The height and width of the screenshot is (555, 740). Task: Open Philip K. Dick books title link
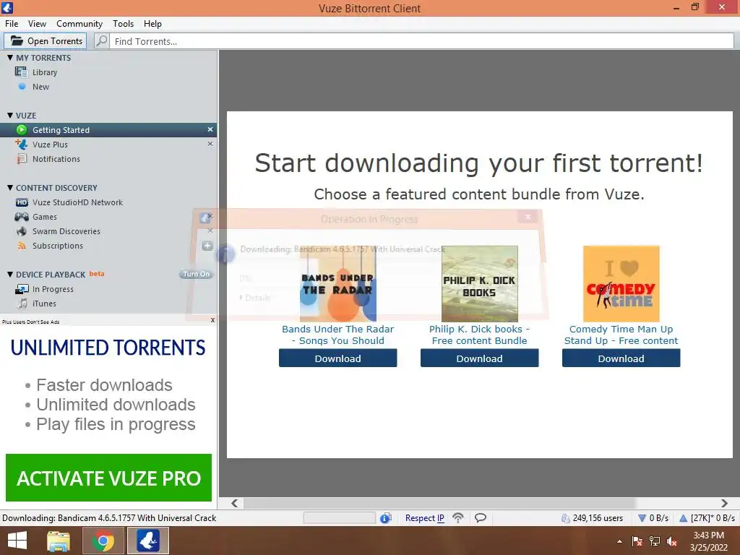pyautogui.click(x=480, y=335)
